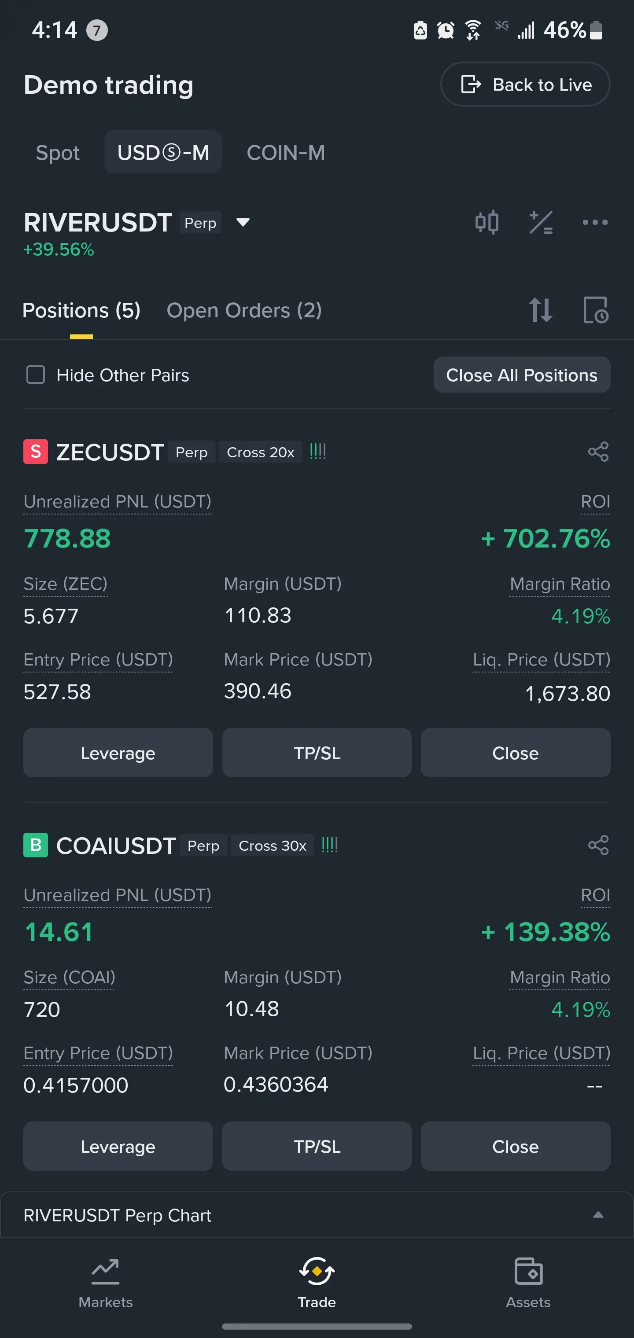Open the candlestick chart icon
This screenshot has height=1338, width=634.
[x=487, y=222]
